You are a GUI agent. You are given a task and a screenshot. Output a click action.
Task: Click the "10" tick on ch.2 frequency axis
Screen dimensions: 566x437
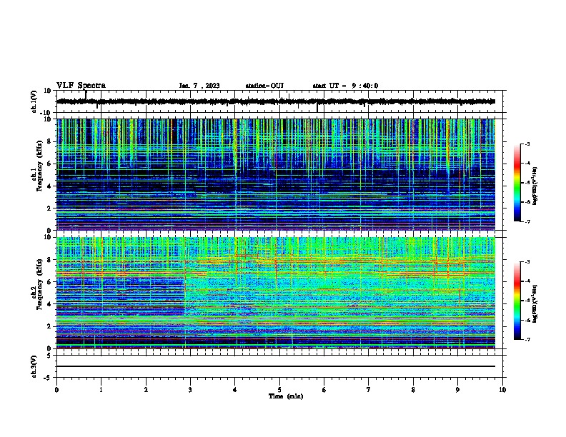(x=48, y=237)
